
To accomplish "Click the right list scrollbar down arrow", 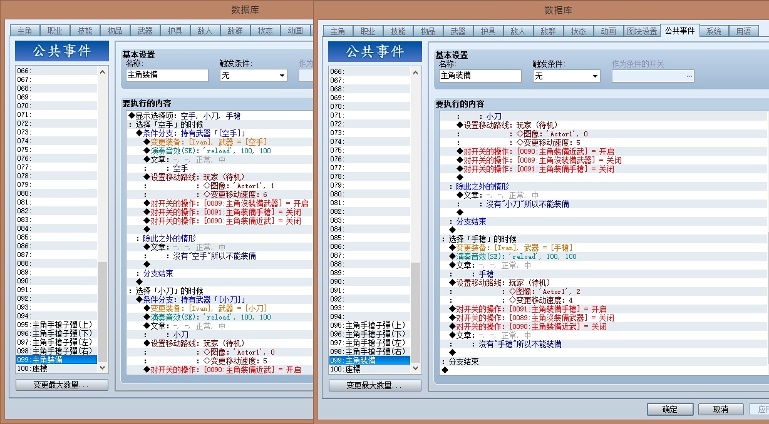I will [x=416, y=369].
